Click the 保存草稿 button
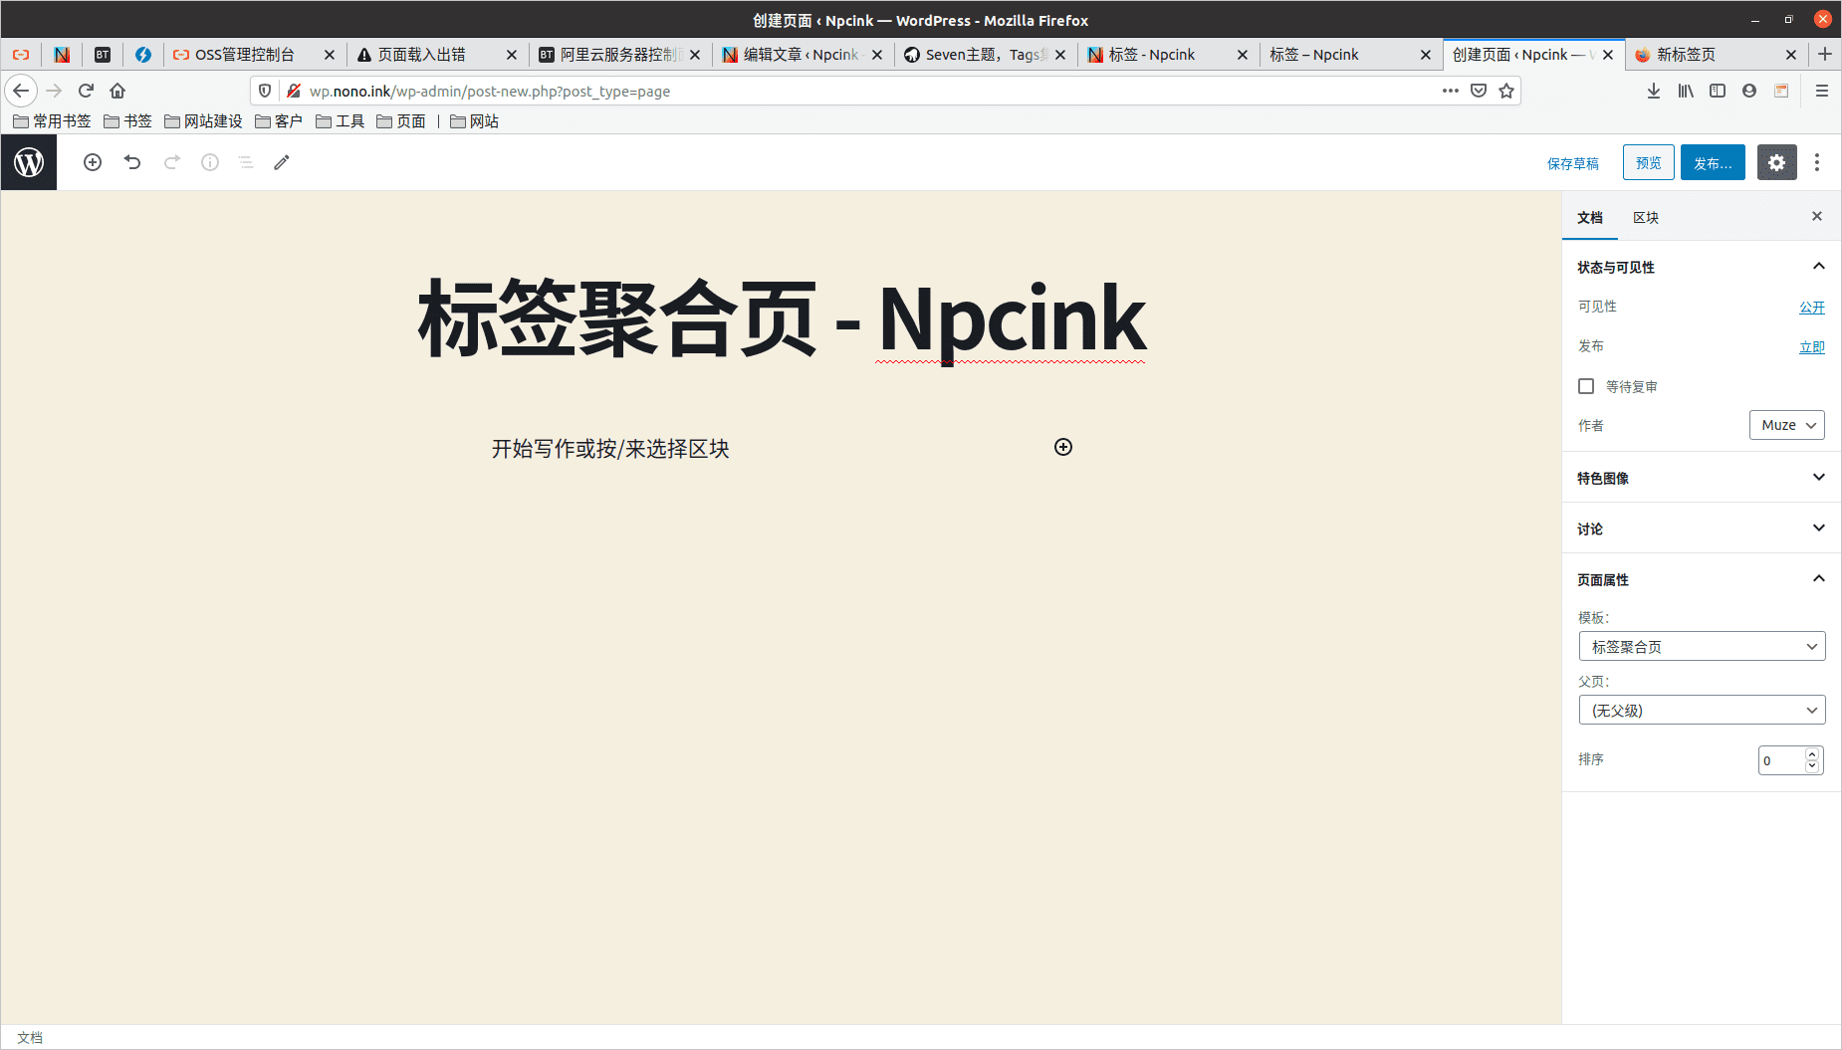This screenshot has width=1842, height=1050. pos(1573,162)
